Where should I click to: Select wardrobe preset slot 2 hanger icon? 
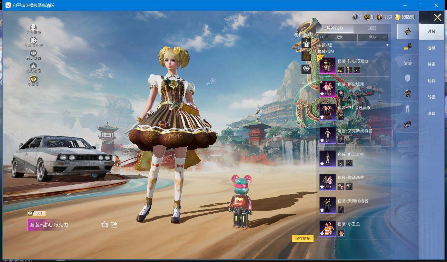point(306,43)
